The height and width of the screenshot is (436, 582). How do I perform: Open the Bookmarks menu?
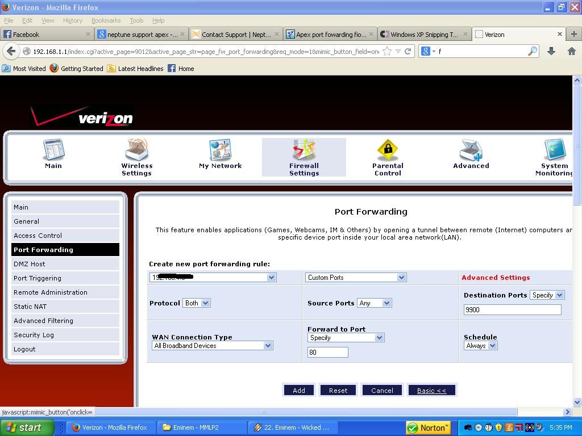[106, 20]
